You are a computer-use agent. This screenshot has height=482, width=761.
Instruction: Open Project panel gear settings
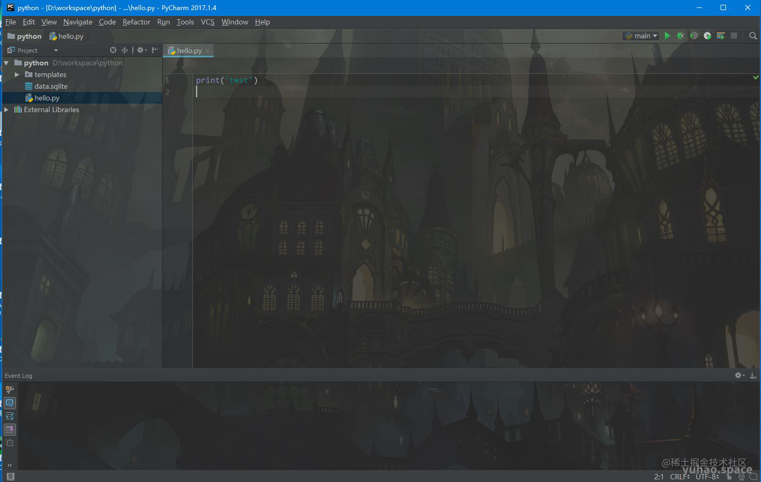pyautogui.click(x=141, y=50)
